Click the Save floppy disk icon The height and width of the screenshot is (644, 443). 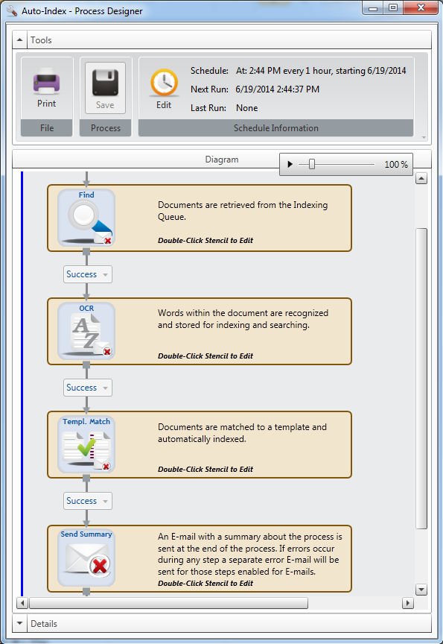[105, 82]
